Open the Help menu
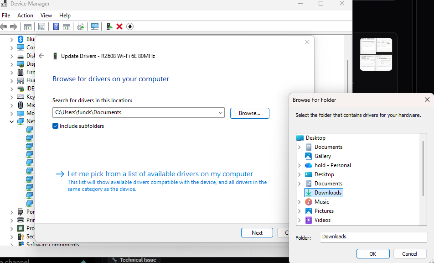This screenshot has height=263, width=434. [65, 16]
